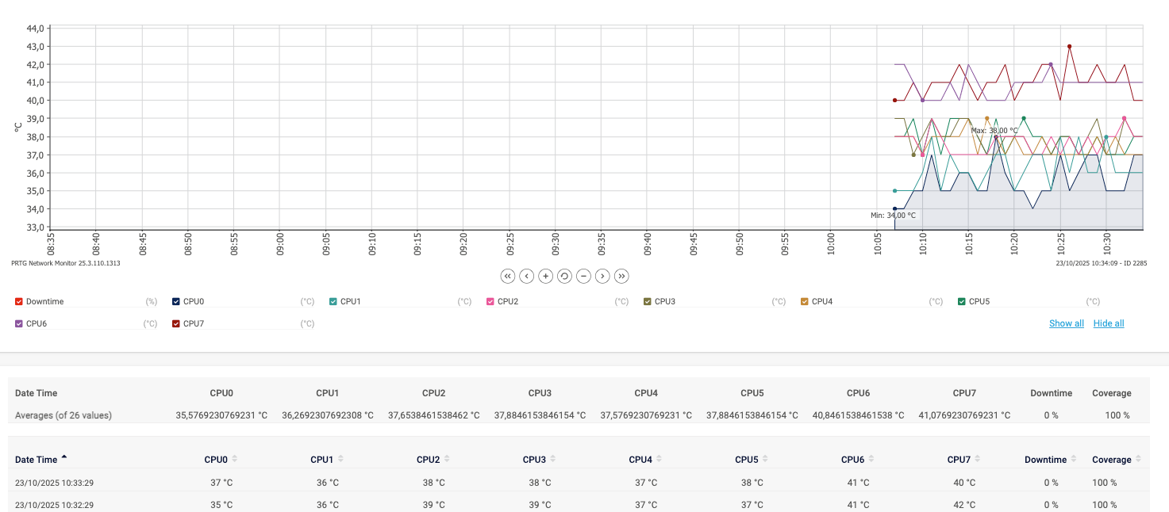Jump to the end of the graph (double right arrow)

coord(621,276)
